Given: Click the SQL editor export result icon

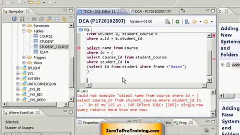Looking at the screenshot, I should tap(187, 22).
